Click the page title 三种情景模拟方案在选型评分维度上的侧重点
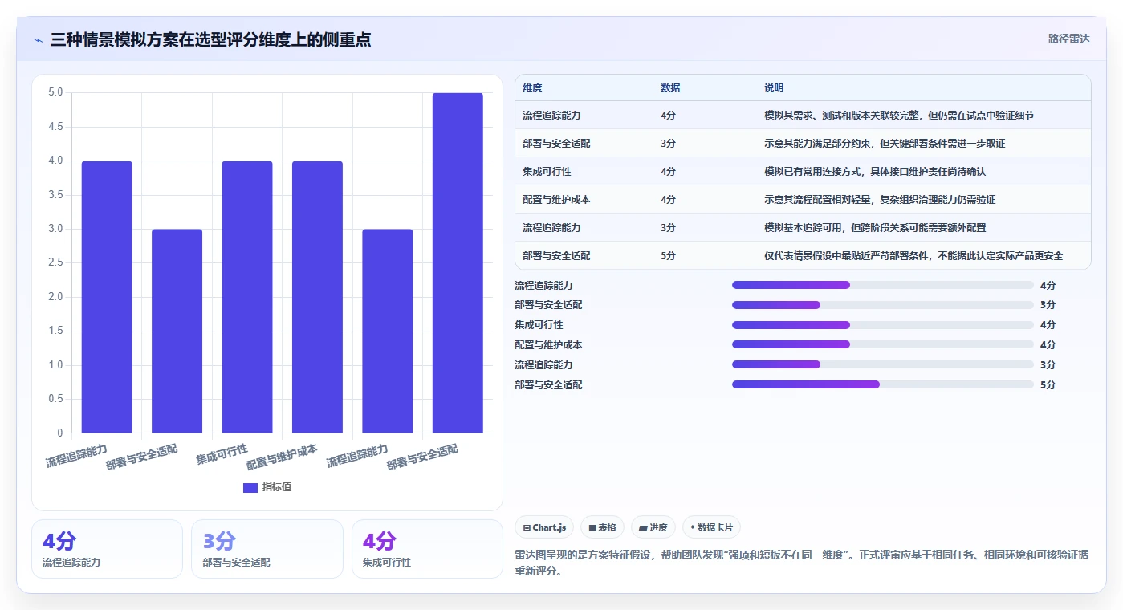 coord(210,39)
